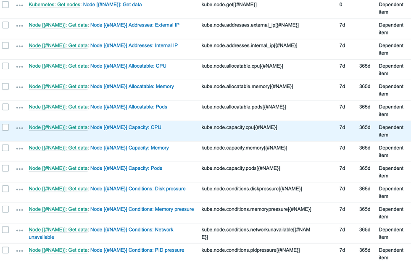Click the key kube.node.capacity.cpu[{#NAME}]

(x=239, y=127)
